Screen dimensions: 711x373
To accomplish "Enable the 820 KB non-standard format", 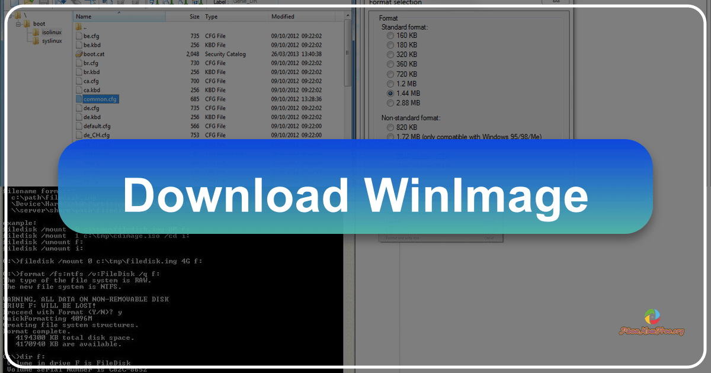I will click(x=390, y=127).
